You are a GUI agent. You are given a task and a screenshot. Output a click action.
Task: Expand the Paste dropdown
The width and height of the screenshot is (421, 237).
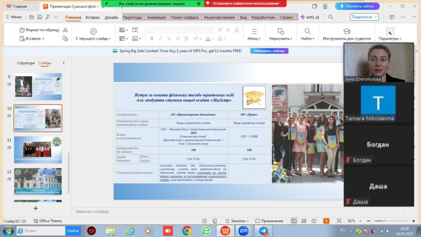click(x=43, y=39)
